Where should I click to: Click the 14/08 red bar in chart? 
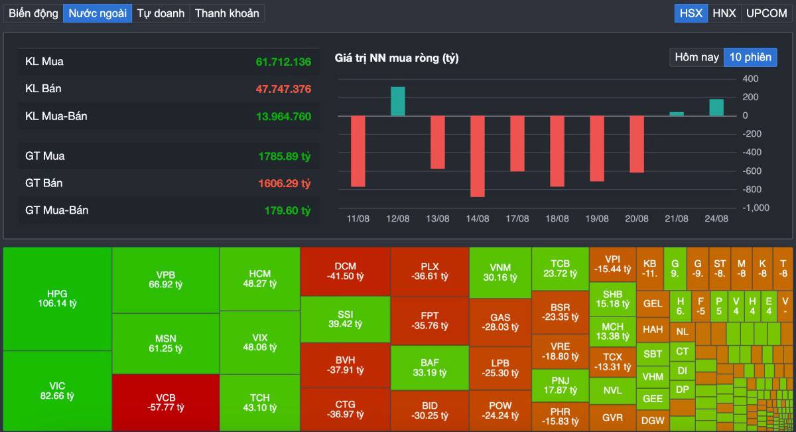[x=478, y=156]
